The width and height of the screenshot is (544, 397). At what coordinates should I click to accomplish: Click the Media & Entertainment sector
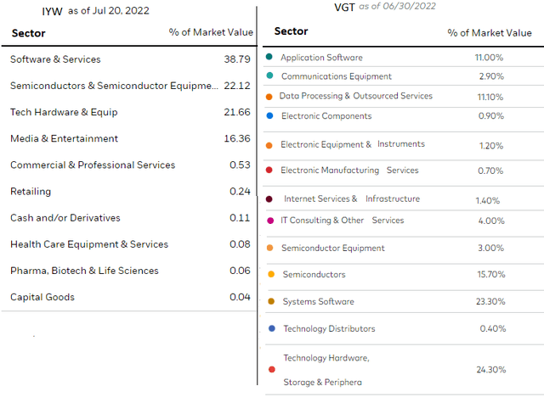tap(64, 138)
